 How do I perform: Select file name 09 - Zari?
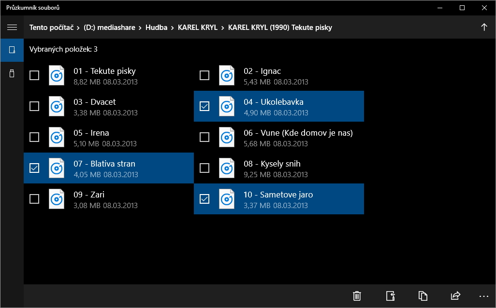click(x=89, y=195)
